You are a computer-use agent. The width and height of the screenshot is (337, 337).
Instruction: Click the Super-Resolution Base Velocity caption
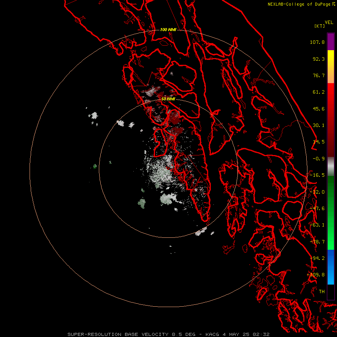tap(168, 334)
